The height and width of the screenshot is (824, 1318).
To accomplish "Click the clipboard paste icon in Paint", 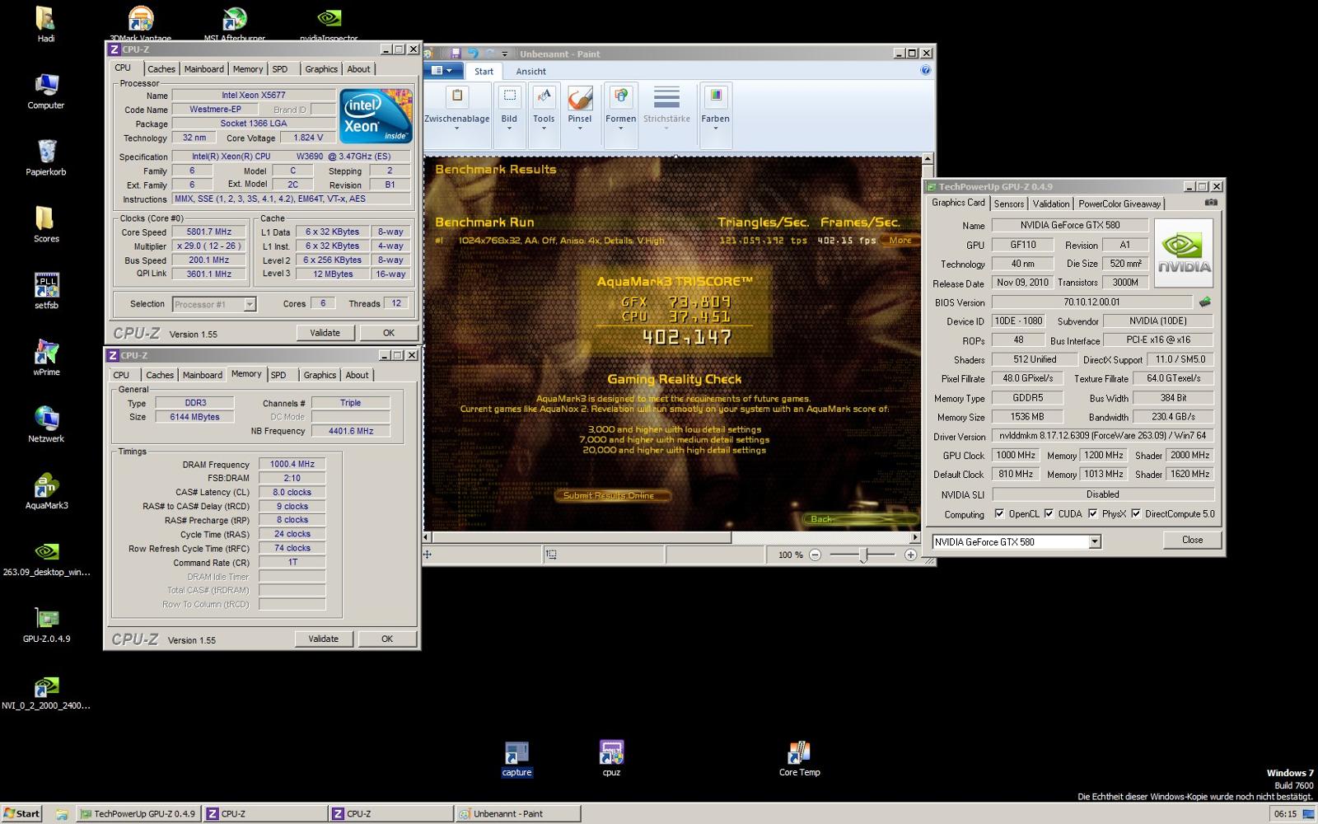I will click(457, 96).
